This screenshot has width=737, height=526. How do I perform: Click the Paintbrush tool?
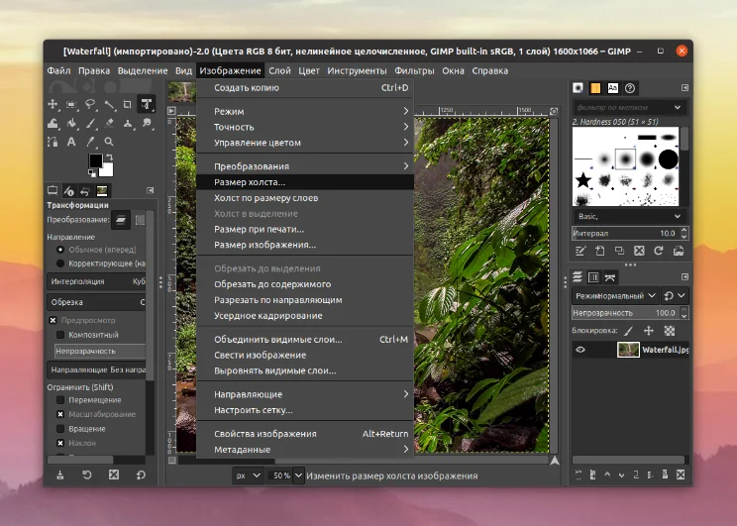pyautogui.click(x=91, y=124)
